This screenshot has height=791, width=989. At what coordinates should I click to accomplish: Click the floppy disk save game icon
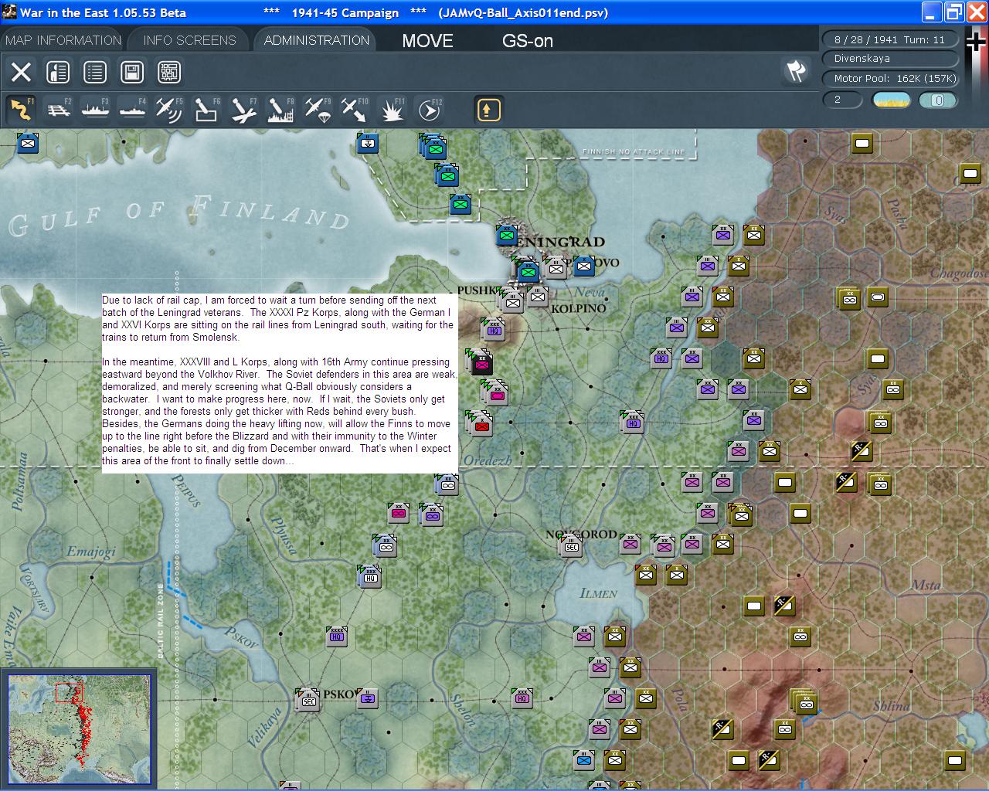pyautogui.click(x=132, y=72)
